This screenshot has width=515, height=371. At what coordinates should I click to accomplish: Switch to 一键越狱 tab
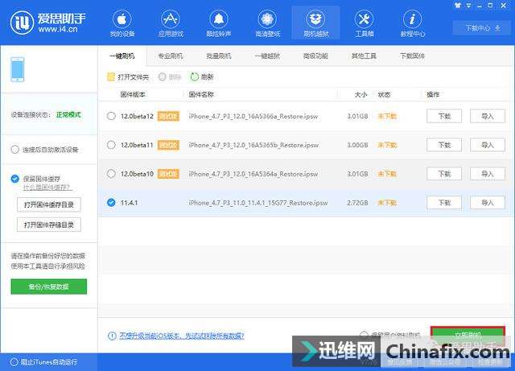[267, 56]
